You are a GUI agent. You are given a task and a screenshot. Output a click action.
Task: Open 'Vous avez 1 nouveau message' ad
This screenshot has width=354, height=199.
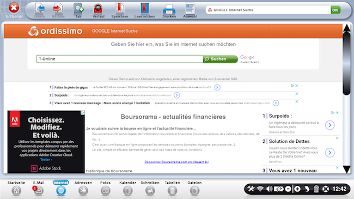click(102, 103)
